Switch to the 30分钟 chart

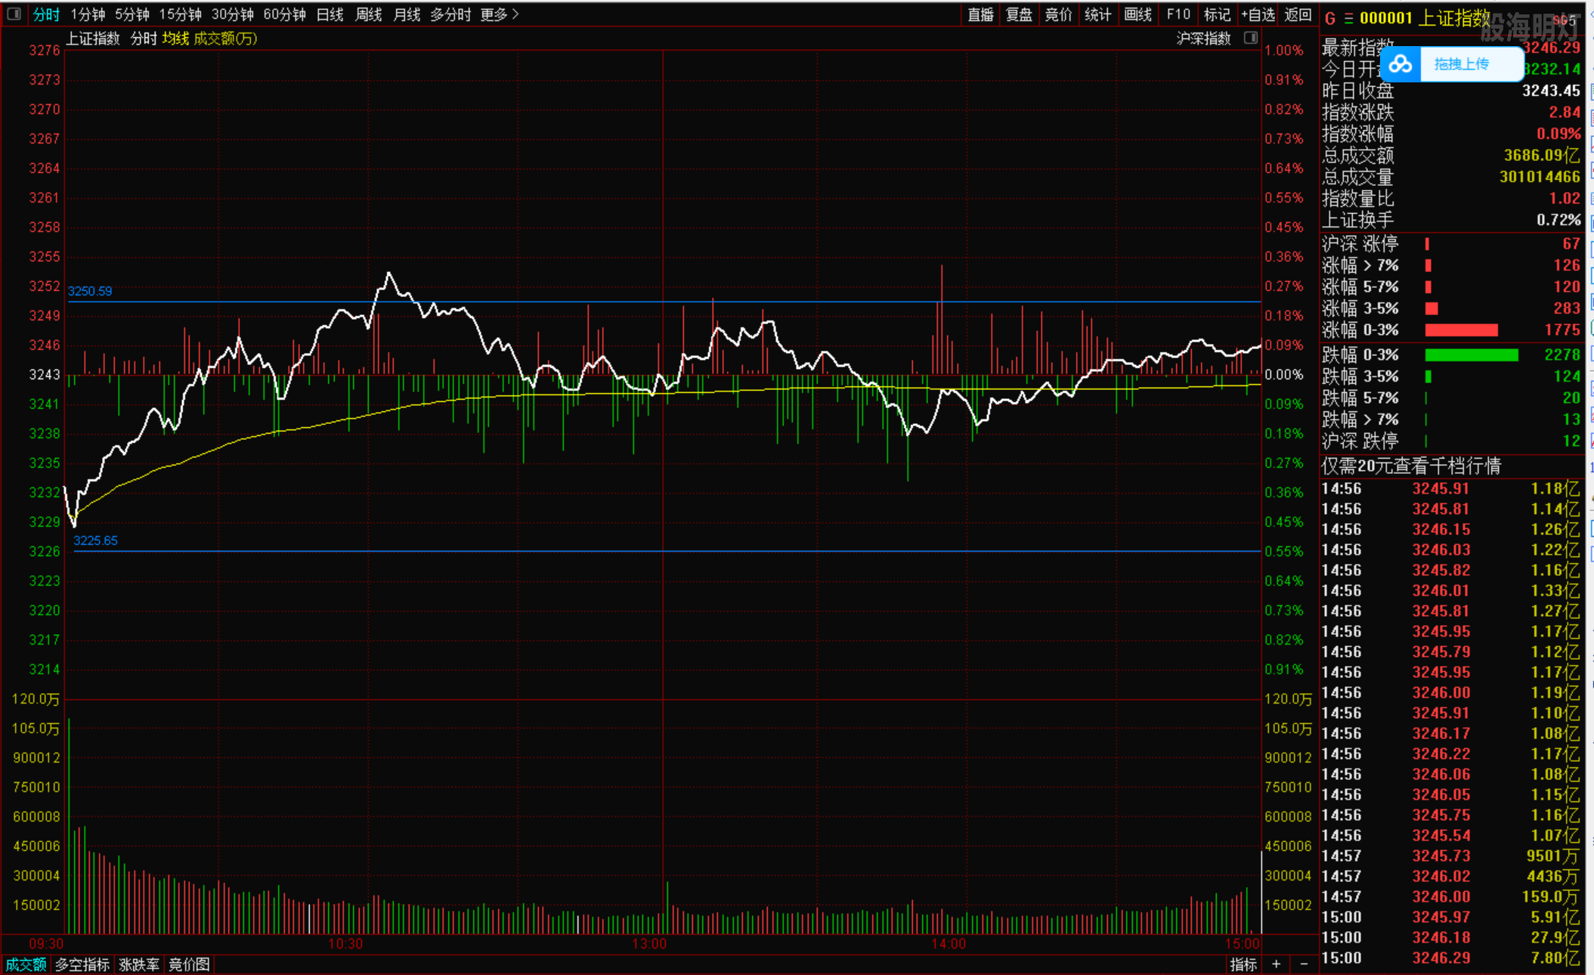tap(233, 14)
